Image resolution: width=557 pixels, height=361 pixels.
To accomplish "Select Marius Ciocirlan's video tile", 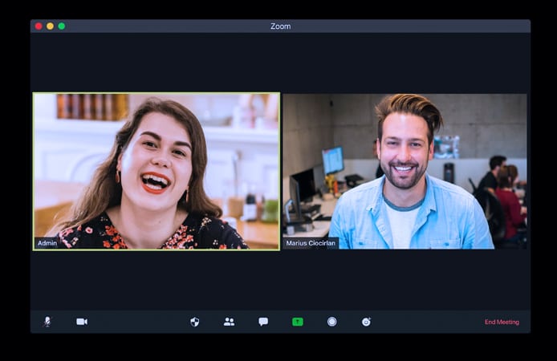I will click(x=405, y=171).
